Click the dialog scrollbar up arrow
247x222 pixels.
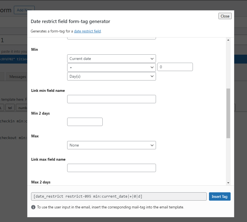point(228,40)
